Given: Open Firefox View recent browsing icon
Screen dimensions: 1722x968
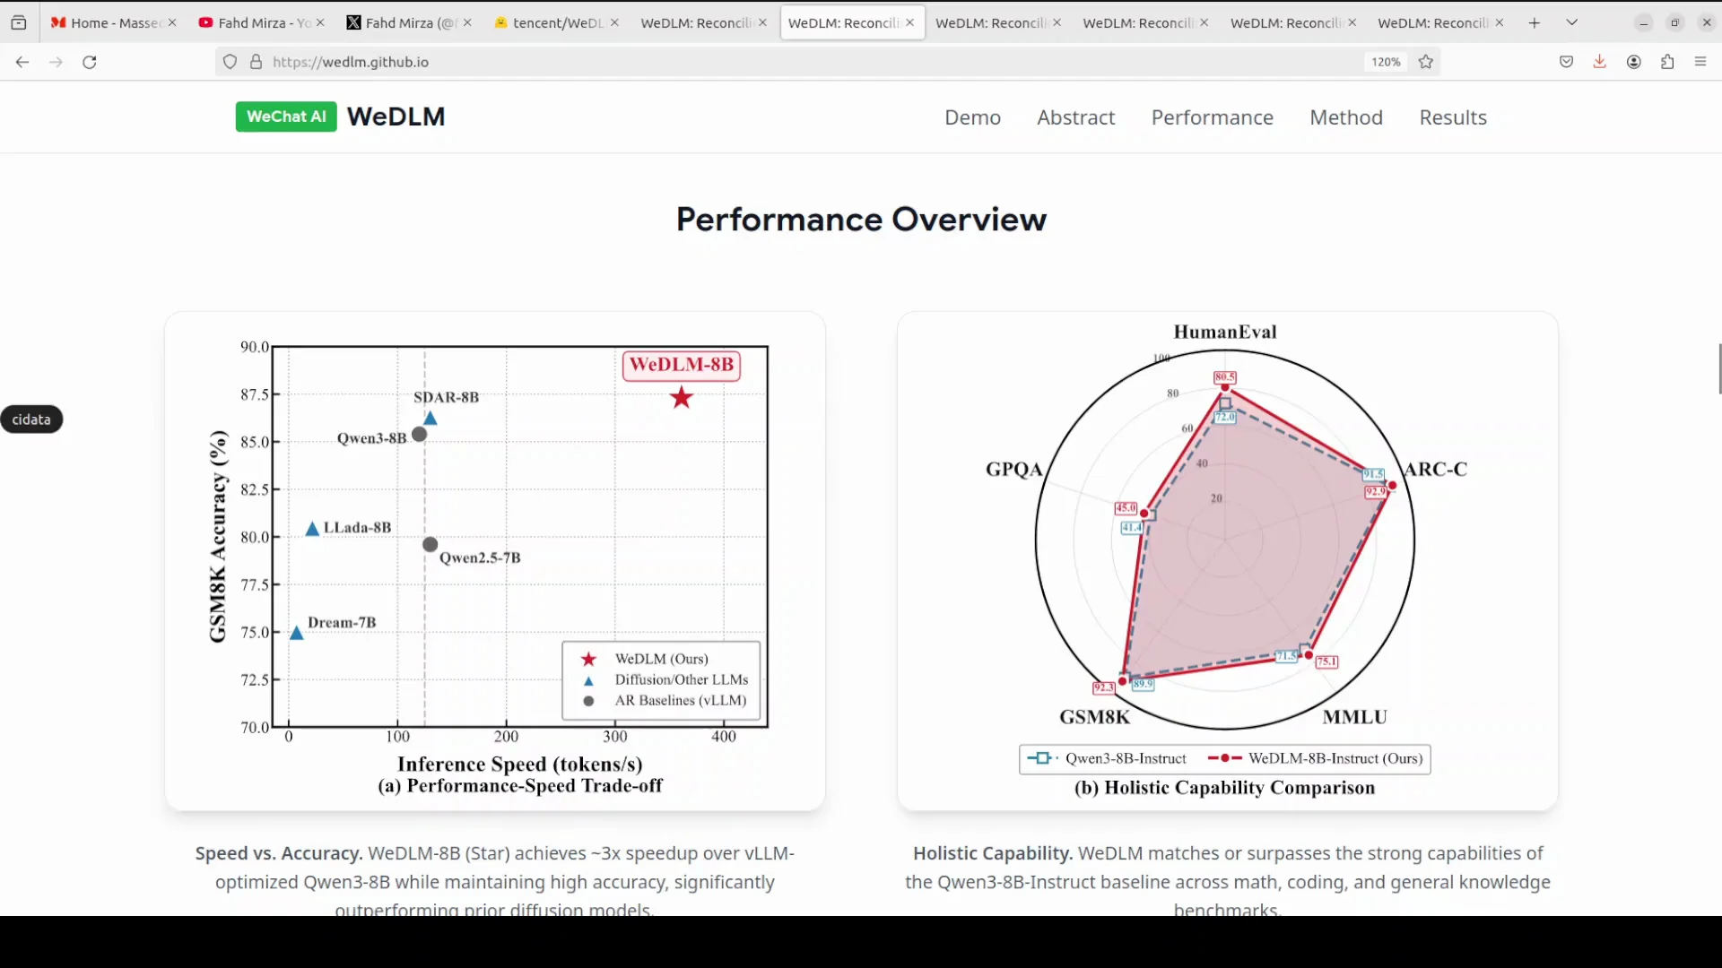Looking at the screenshot, I should point(19,22).
